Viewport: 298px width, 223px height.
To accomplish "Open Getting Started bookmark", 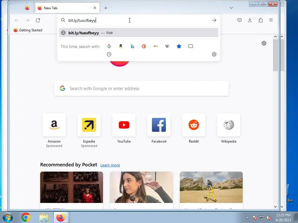I will pyautogui.click(x=28, y=30).
